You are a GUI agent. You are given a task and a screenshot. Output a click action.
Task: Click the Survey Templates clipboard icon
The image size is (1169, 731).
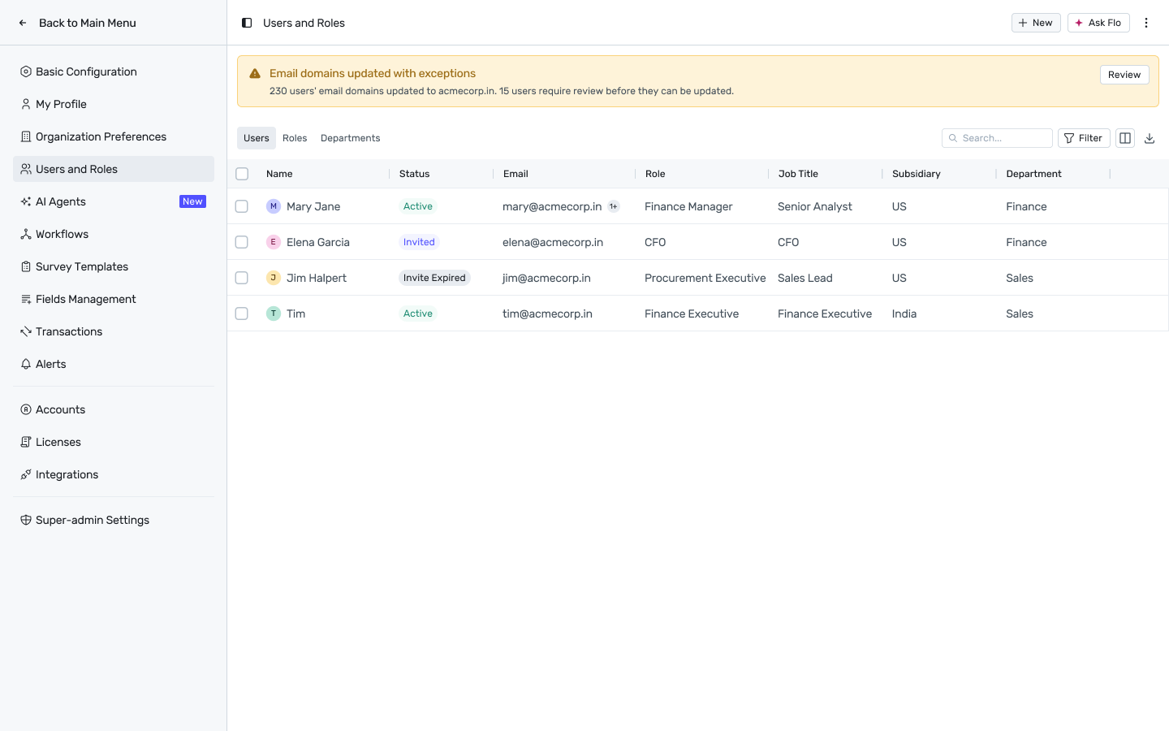(x=26, y=266)
